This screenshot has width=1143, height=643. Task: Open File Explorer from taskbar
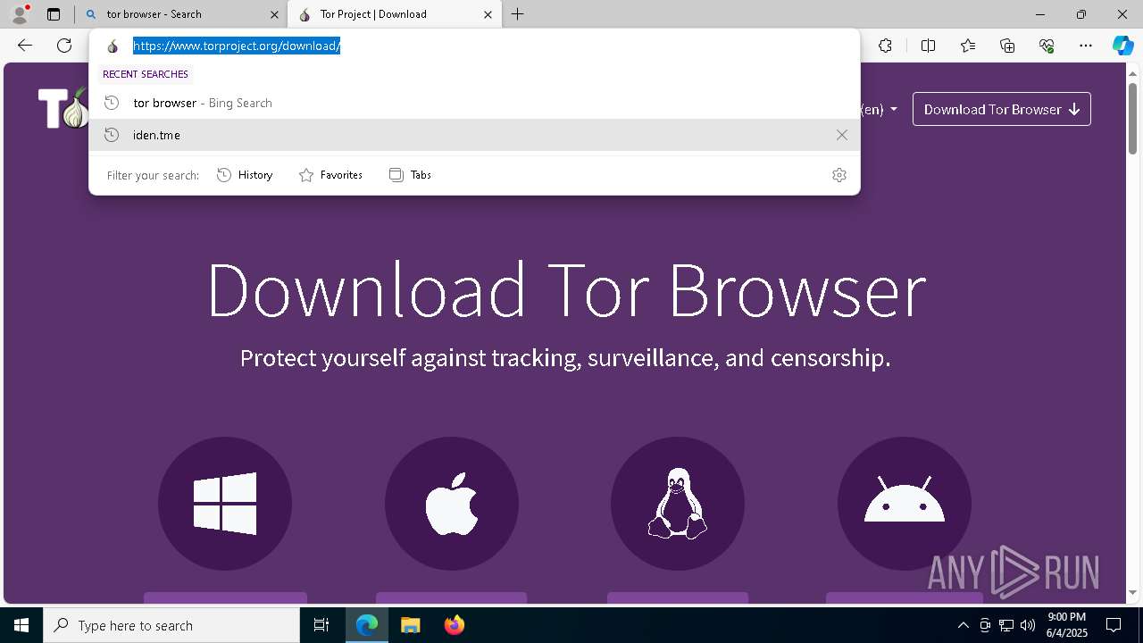point(410,625)
